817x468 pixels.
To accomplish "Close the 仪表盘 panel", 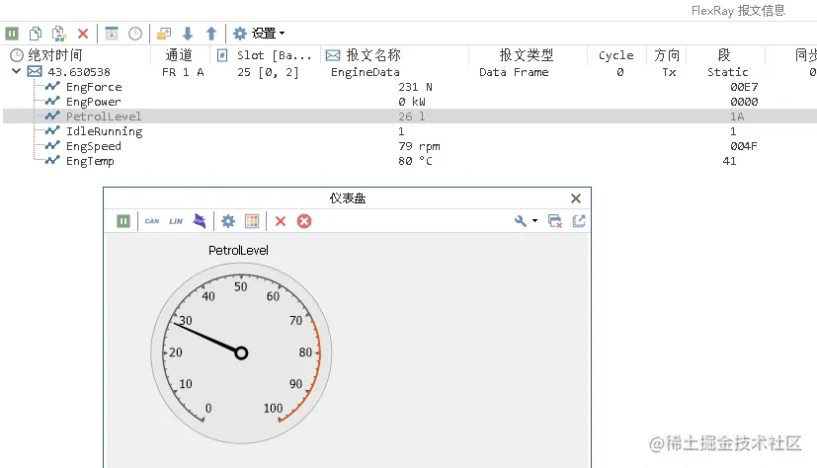I will 576,198.
